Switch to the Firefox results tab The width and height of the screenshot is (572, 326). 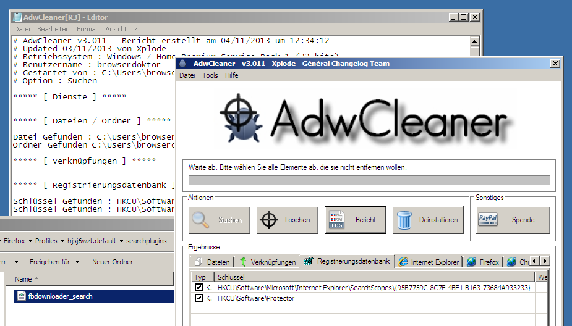[x=482, y=262]
